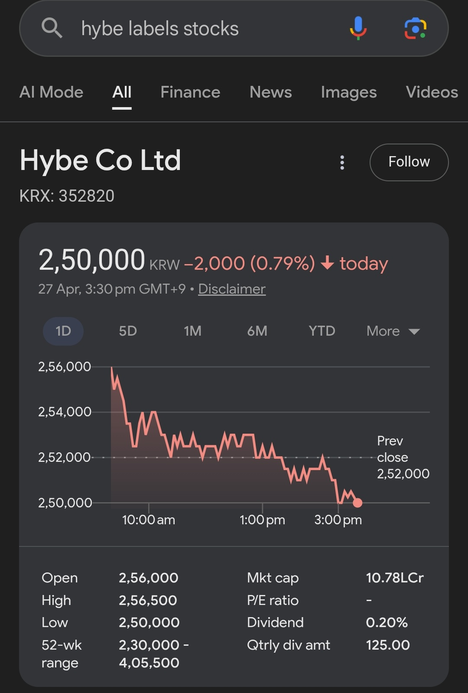Click the end-of-day price marker dot
The width and height of the screenshot is (468, 693).
[357, 503]
